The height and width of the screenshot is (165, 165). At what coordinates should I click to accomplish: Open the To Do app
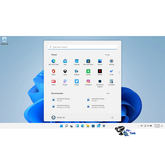coord(111,72)
